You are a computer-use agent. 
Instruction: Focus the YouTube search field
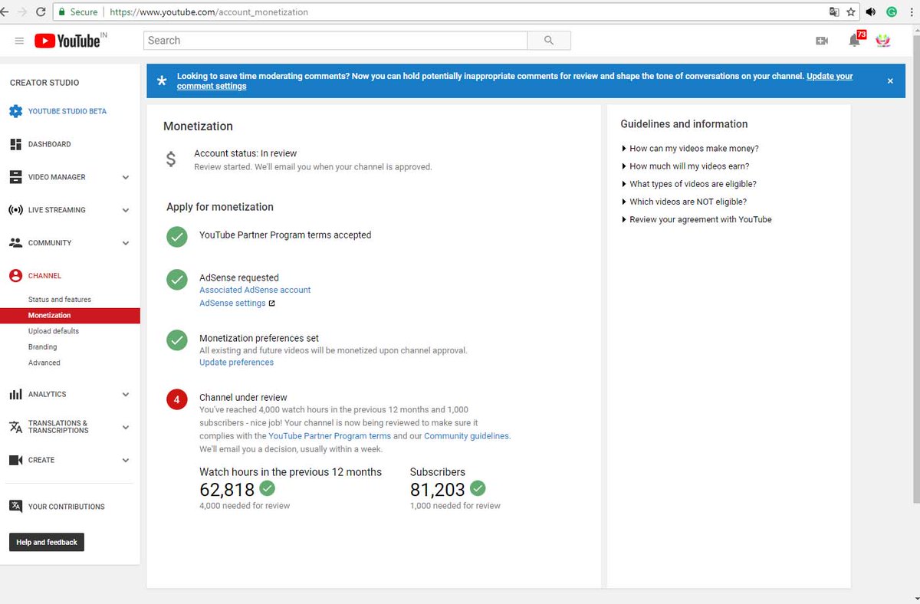[x=336, y=41]
